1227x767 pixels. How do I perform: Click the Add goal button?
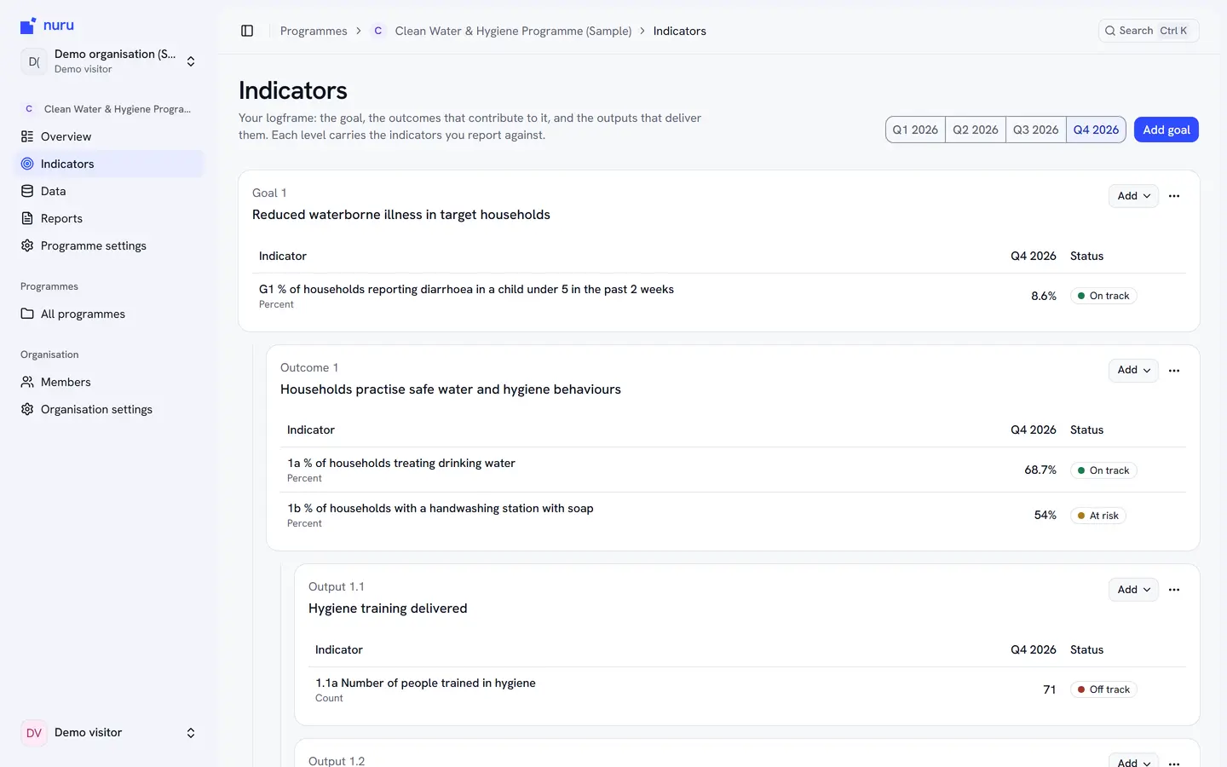(x=1167, y=130)
